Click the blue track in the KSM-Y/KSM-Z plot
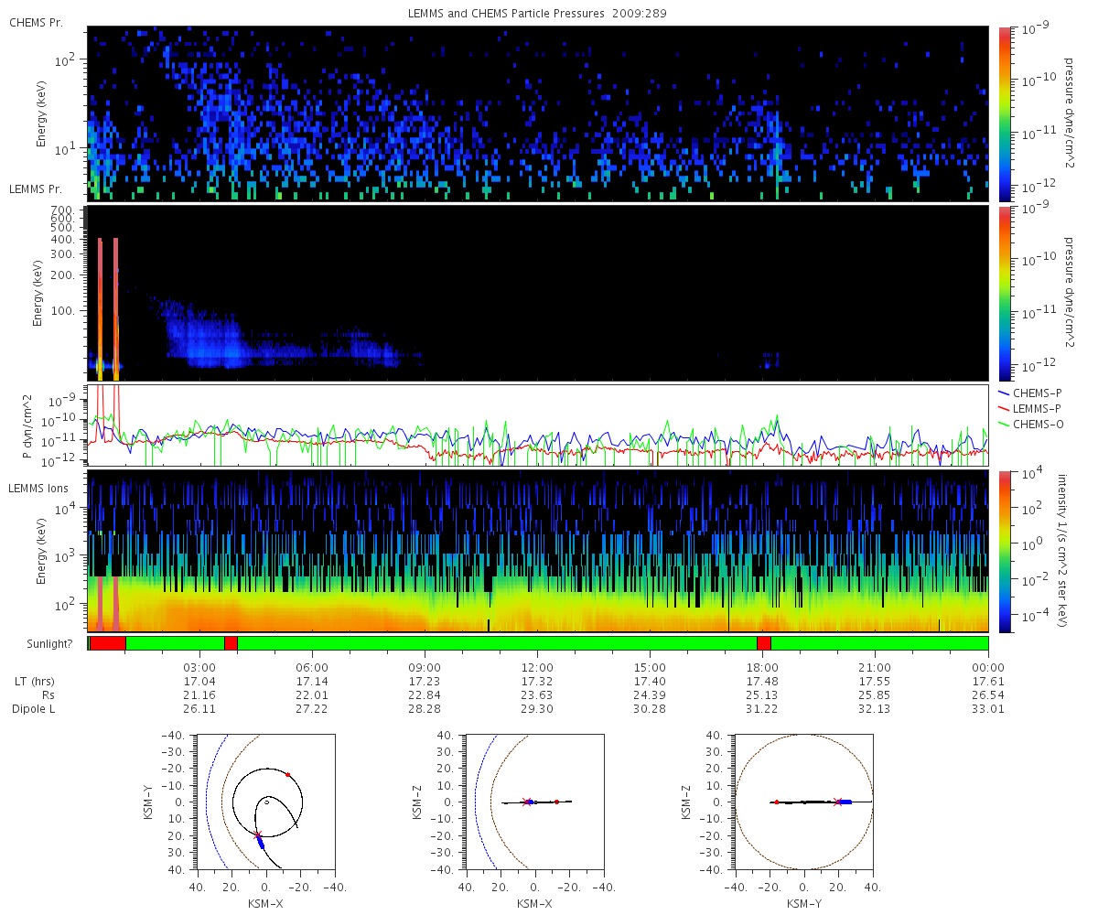Screen dimensions: 1098x915 845,802
